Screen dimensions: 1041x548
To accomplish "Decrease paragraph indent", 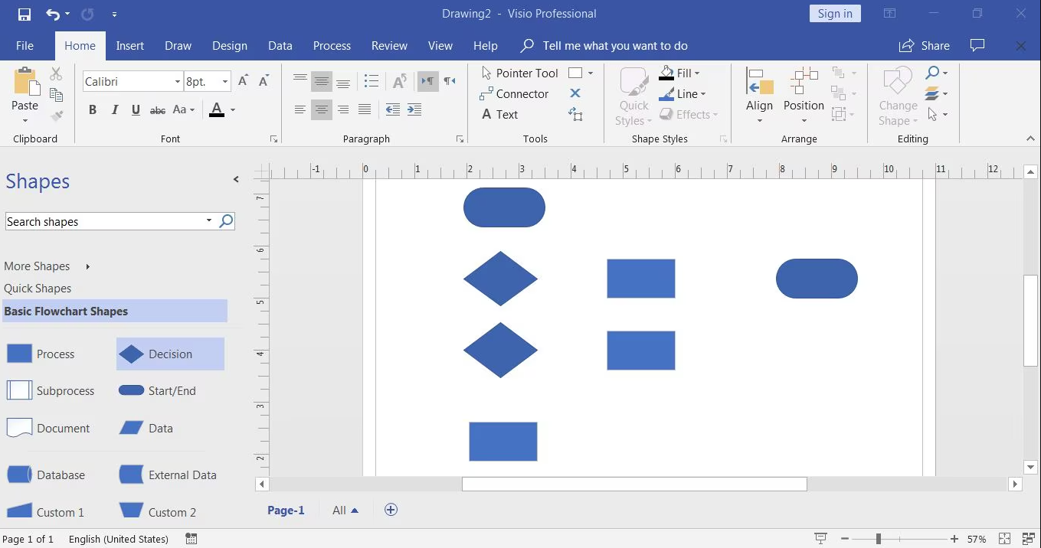I will (393, 110).
